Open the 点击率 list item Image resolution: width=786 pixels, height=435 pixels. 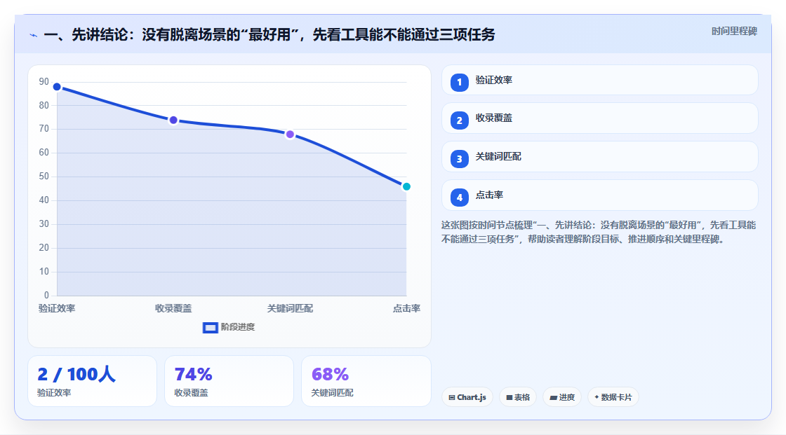tap(599, 195)
